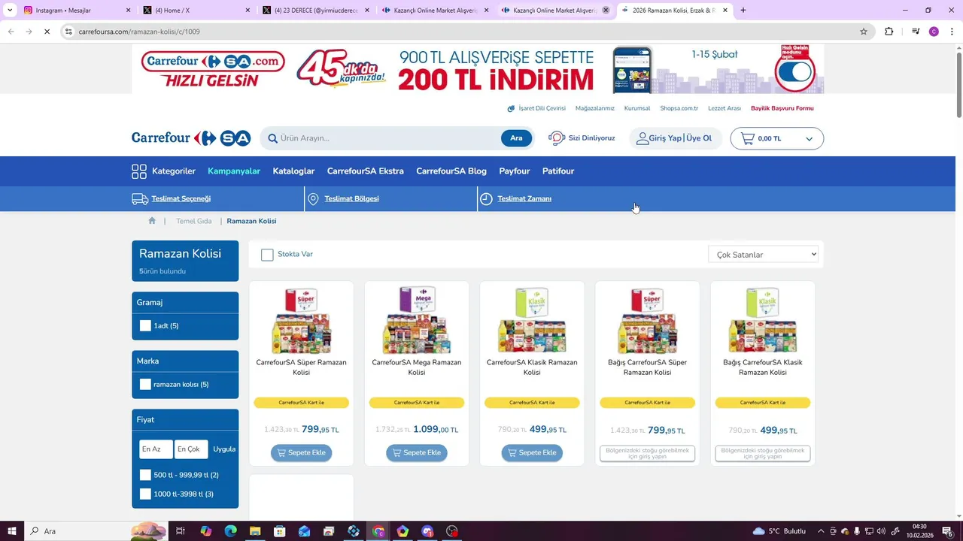Check the 1000 tl-3998 tl price filter

(145, 494)
